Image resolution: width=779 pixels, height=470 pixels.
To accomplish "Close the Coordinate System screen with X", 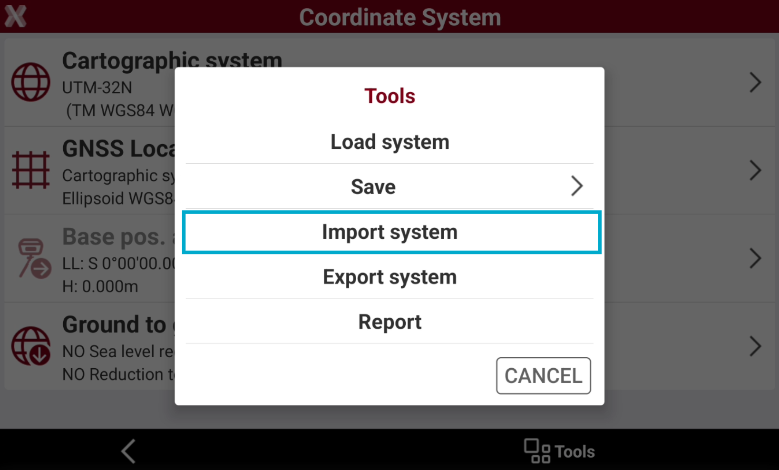I will pos(15,16).
